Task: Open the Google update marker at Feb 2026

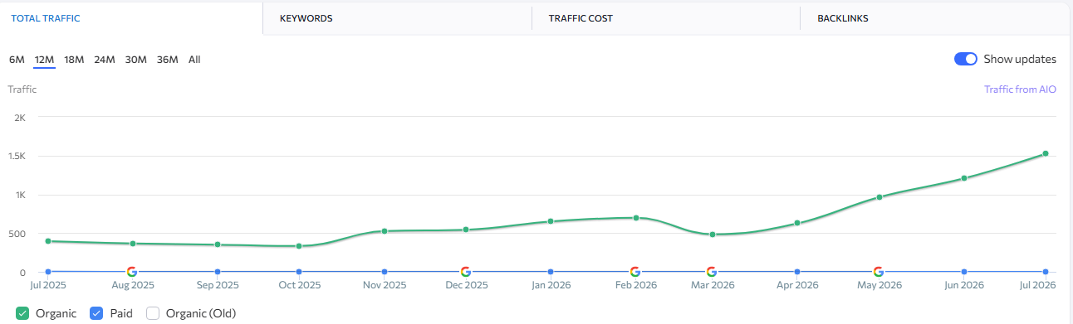Action: tap(635, 272)
